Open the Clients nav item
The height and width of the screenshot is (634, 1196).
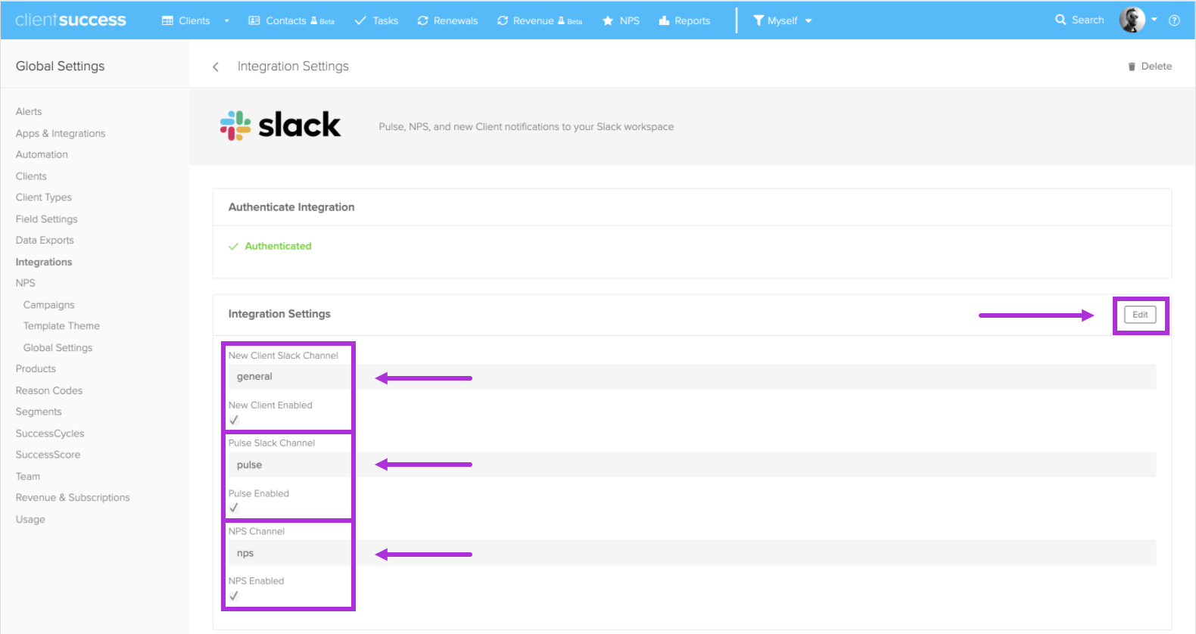tap(186, 20)
